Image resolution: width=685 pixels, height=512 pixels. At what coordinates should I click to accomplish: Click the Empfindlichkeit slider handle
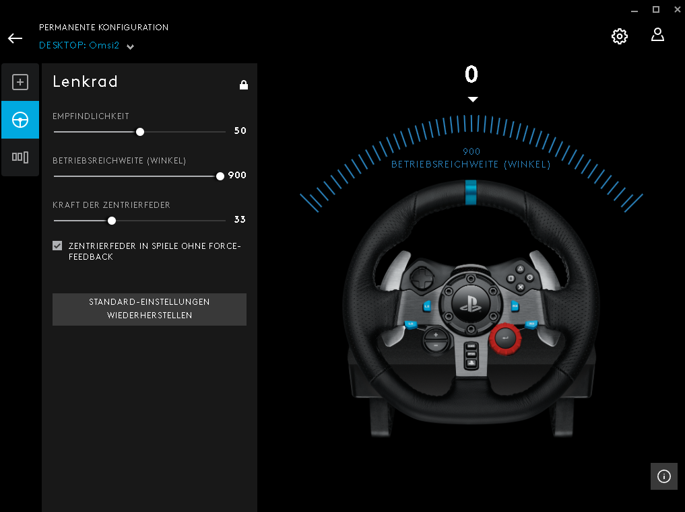(140, 132)
